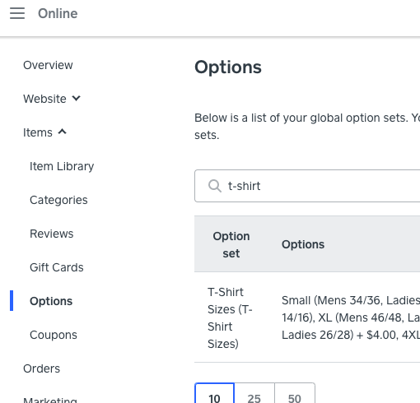
Task: Select Options in sidebar
Action: pyautogui.click(x=51, y=301)
